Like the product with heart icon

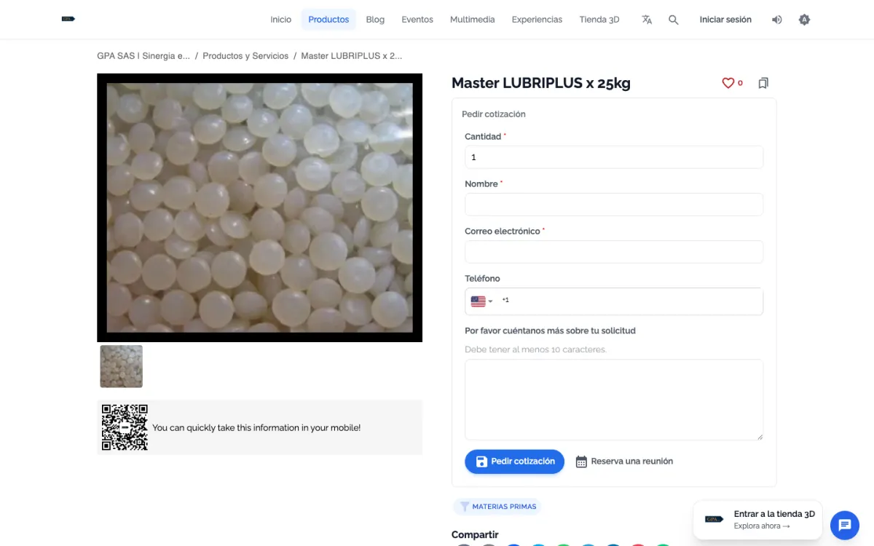click(728, 83)
